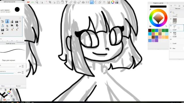Image resolution: width=184 pixels, height=103 pixels.
Task: Click the opacity value field 100%
Action: click(19, 72)
